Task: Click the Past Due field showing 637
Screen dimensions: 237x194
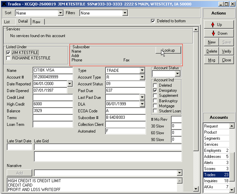Action: coord(125,90)
